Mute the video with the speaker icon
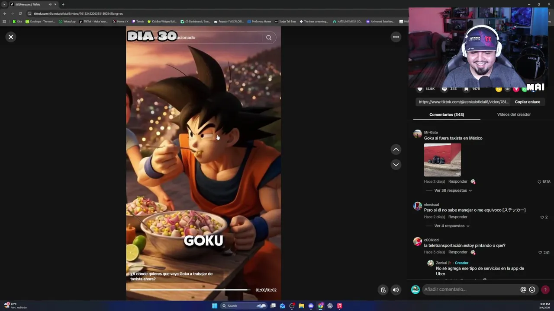 pyautogui.click(x=396, y=290)
